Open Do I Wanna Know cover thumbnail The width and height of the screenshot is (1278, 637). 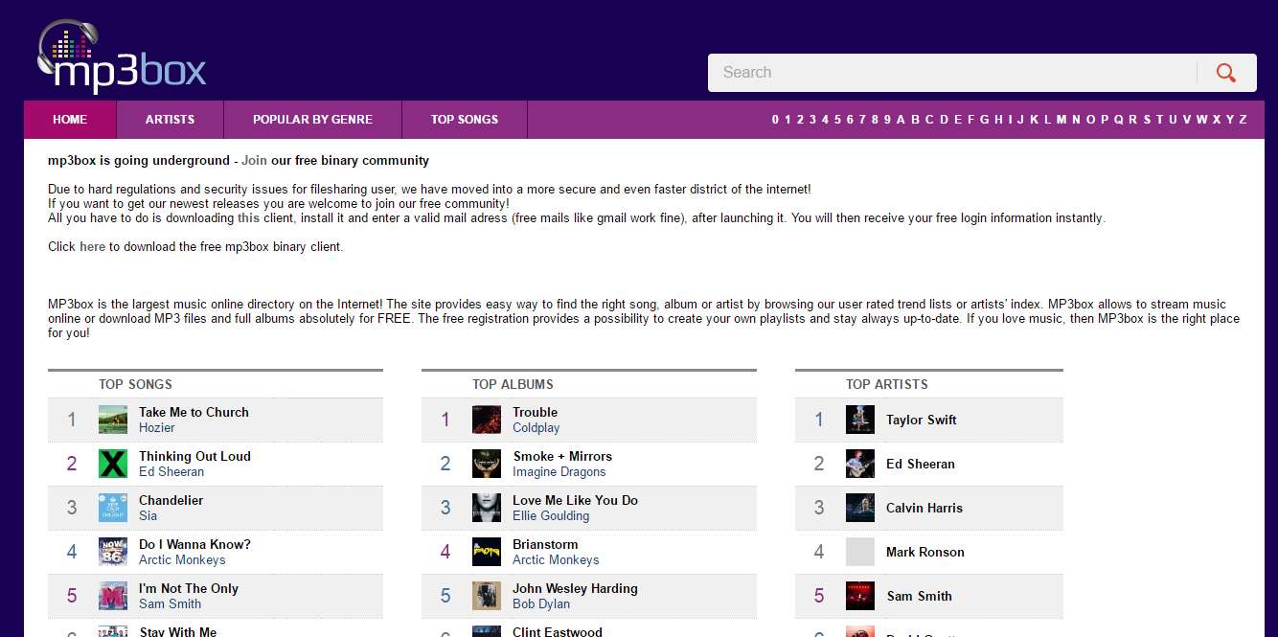point(113,552)
